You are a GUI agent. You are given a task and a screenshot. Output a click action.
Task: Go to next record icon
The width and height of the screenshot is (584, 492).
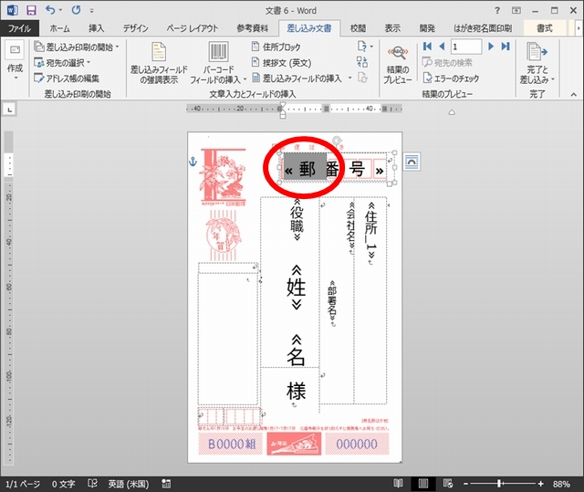point(491,47)
